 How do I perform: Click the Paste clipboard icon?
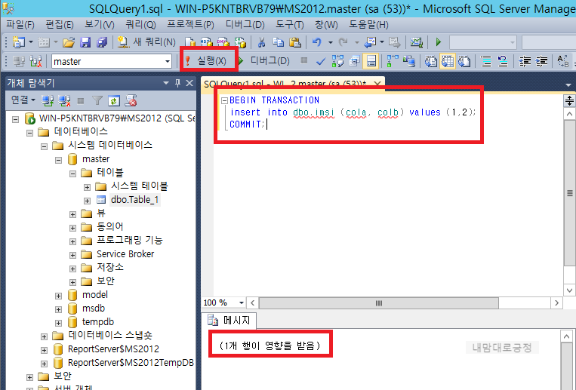295,42
